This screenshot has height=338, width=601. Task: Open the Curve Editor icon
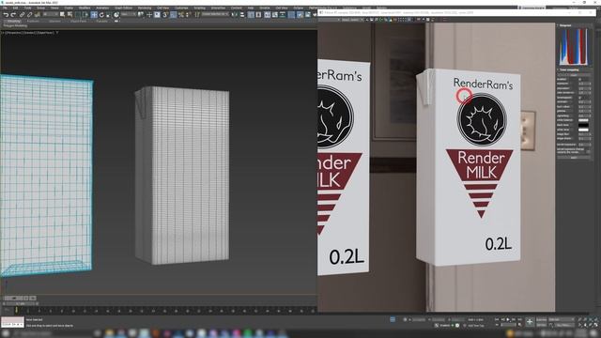pos(275,15)
